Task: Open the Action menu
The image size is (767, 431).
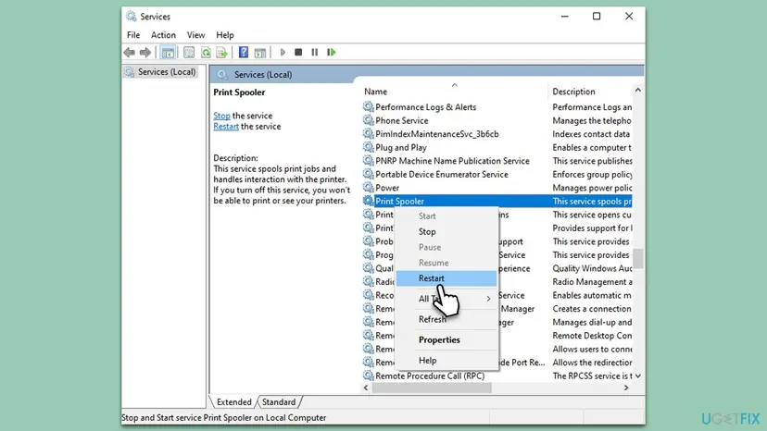Action: (x=163, y=35)
